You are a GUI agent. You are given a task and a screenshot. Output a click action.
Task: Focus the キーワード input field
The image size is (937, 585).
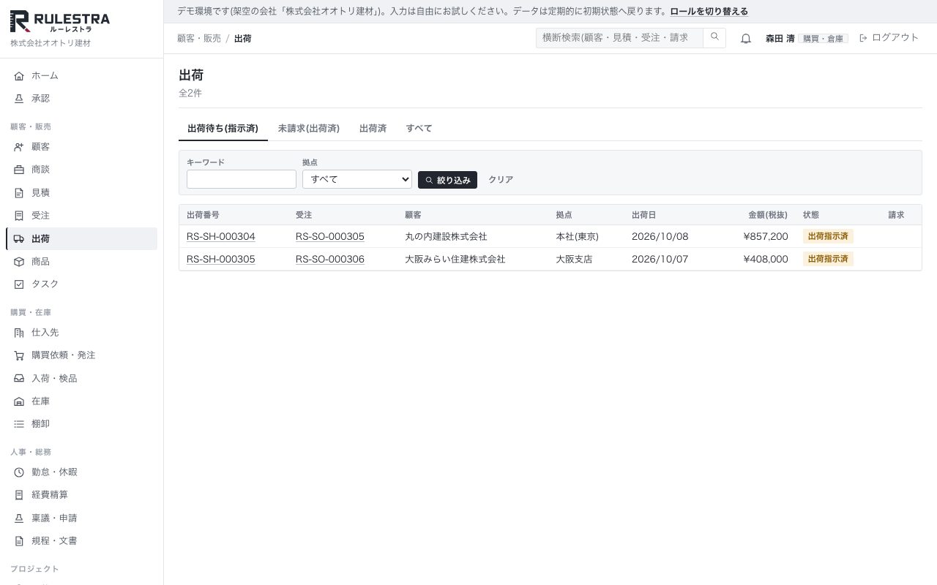(242, 179)
